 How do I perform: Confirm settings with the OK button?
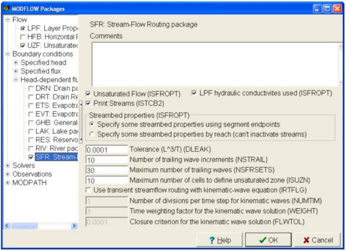(268, 240)
